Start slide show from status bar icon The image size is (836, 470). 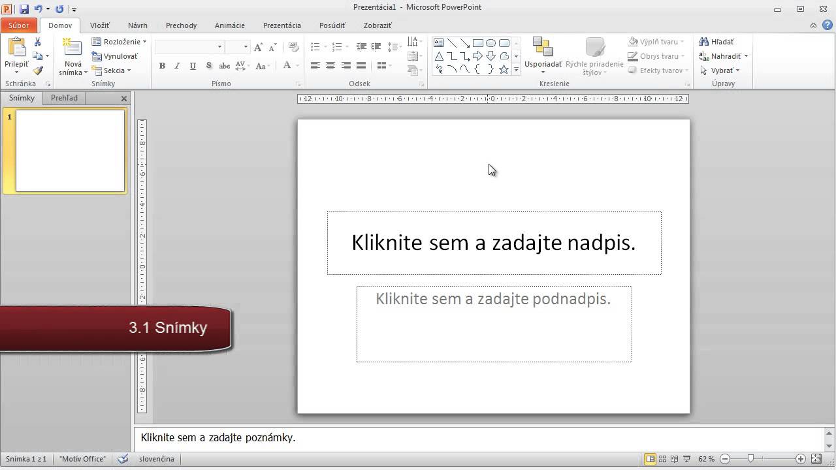click(687, 459)
